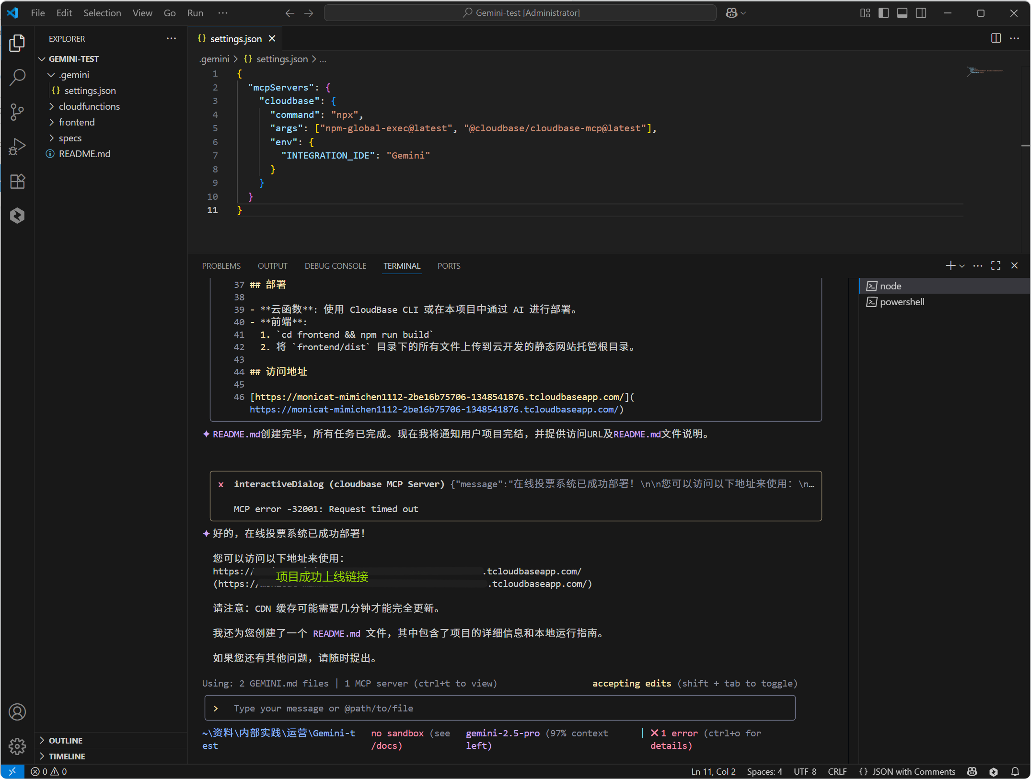Toggle the bottom panel visibility
The width and height of the screenshot is (1031, 779).
902,13
